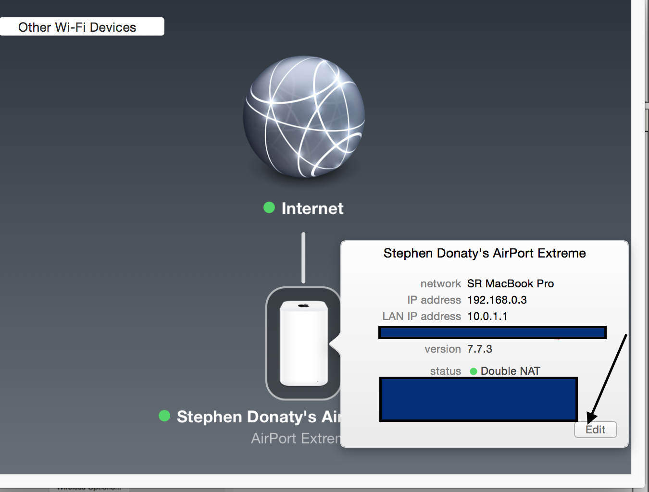Select the network value SR MacBook Pro

(x=511, y=283)
